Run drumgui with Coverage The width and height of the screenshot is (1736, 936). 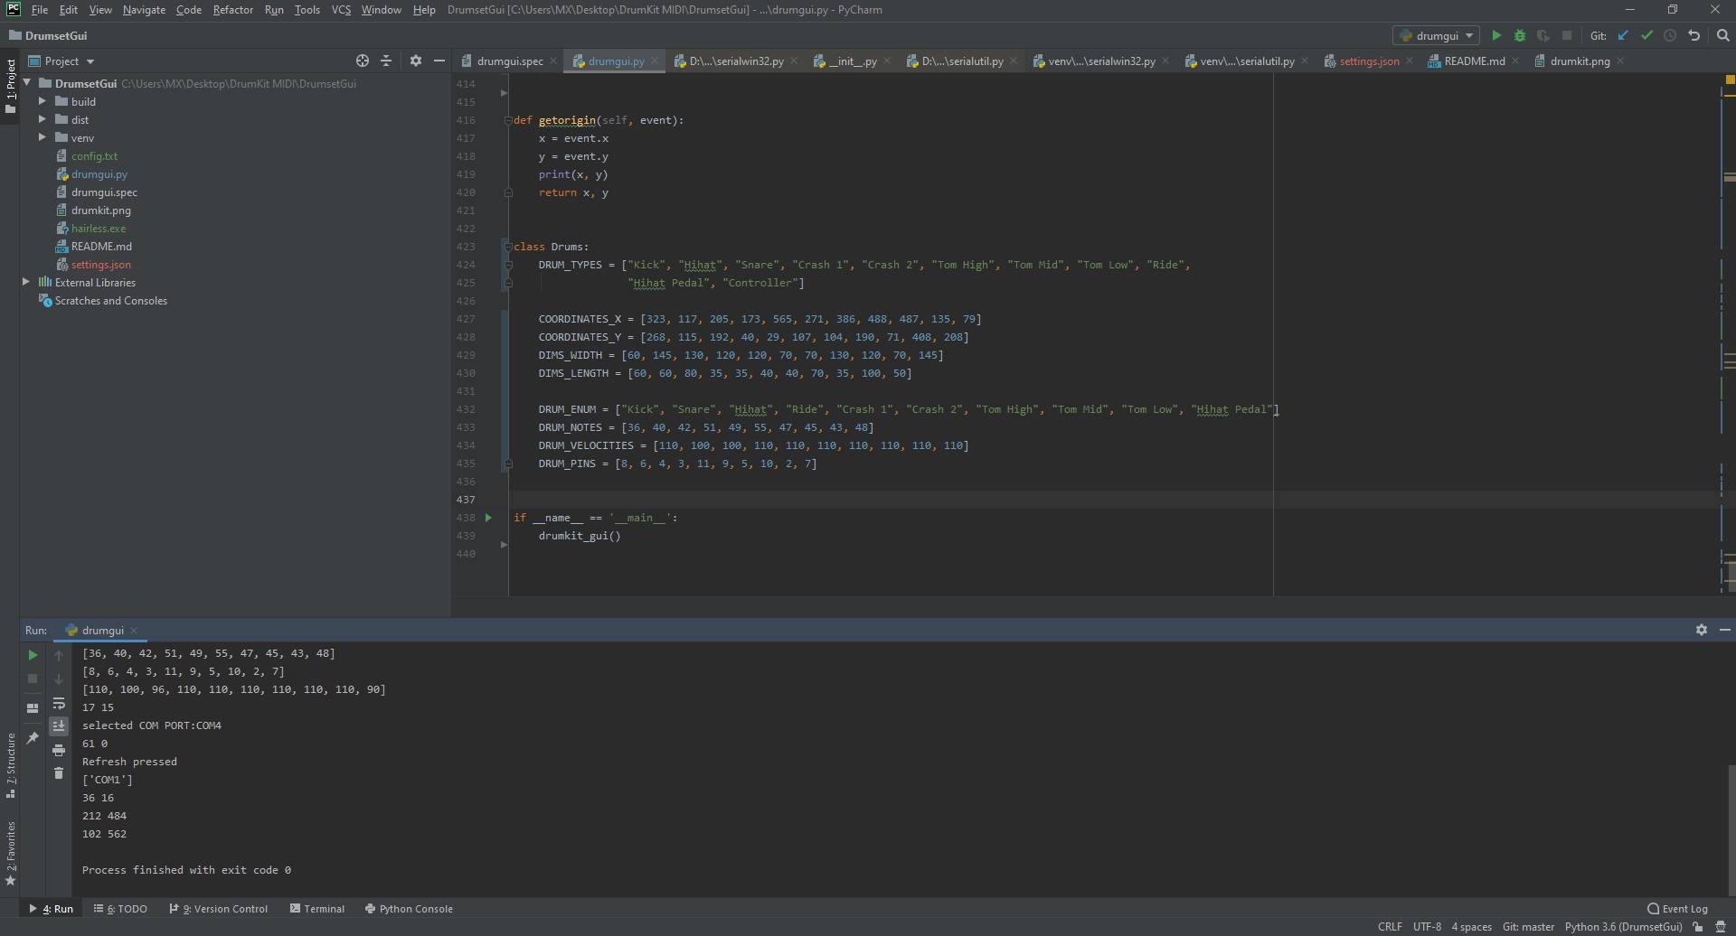coord(1545,35)
